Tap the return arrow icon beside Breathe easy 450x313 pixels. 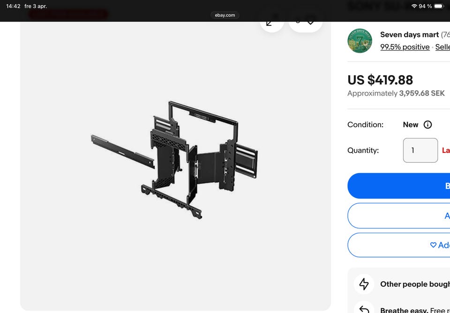pyautogui.click(x=364, y=308)
